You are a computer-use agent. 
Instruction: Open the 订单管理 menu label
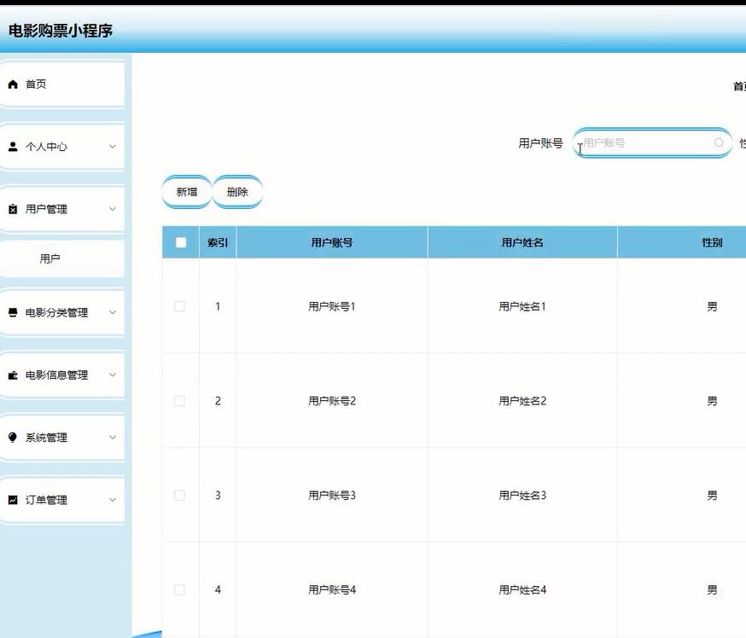(x=46, y=500)
